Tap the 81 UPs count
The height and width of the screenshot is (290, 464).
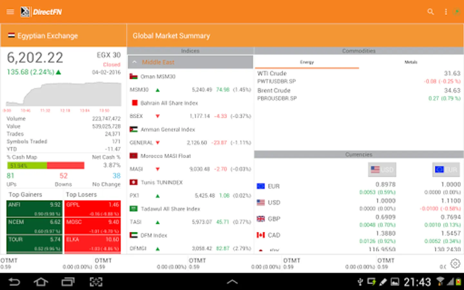[x=11, y=176]
